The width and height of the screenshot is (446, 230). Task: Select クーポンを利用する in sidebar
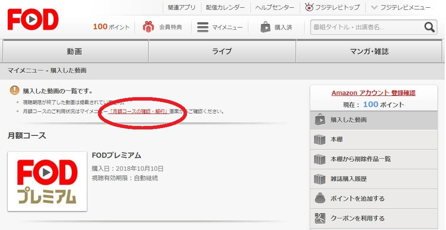[374, 218]
